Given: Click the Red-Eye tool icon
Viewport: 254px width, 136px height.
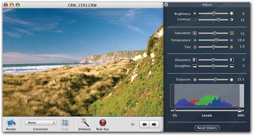Looking at the screenshot, I should coord(103,122).
